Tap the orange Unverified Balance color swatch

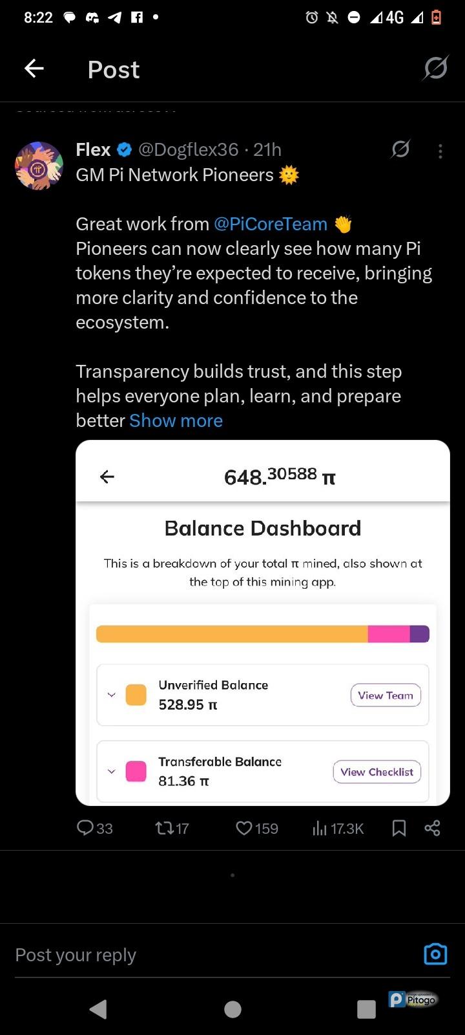tap(136, 695)
